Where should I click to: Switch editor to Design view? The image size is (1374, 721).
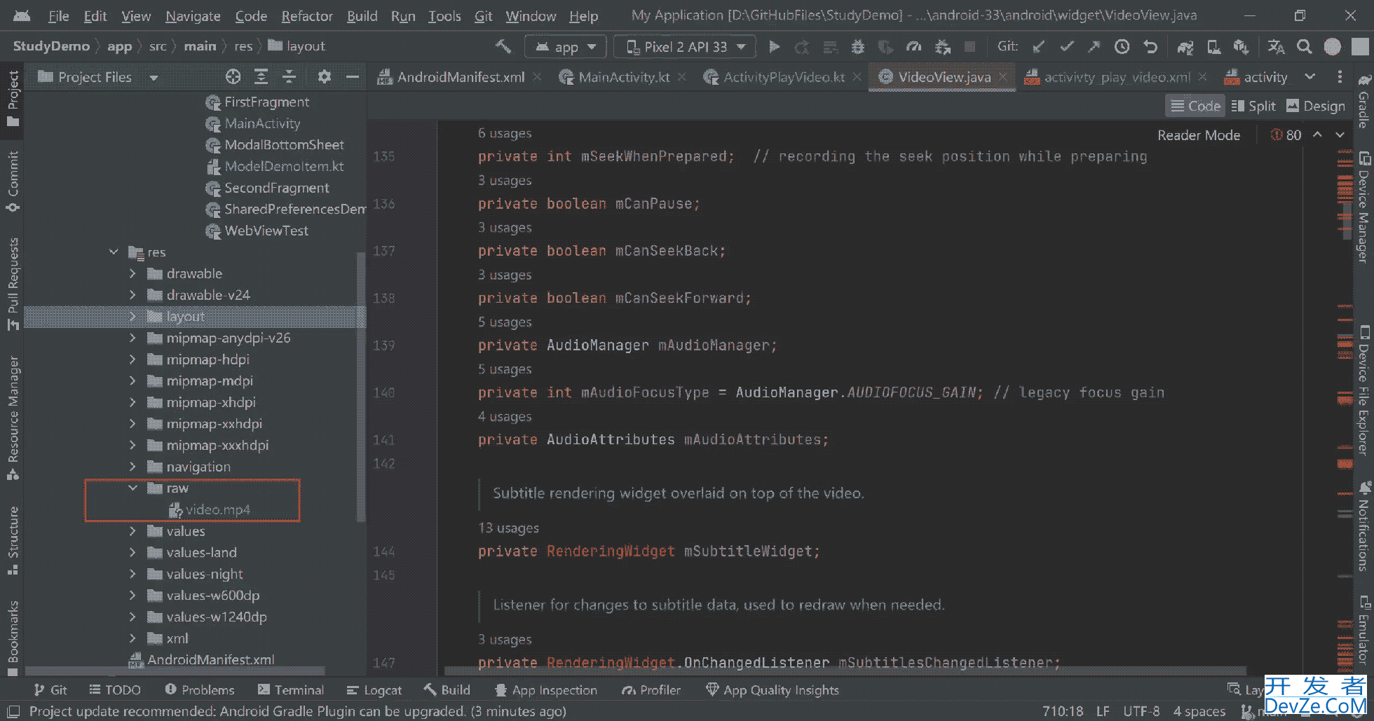coord(1316,106)
